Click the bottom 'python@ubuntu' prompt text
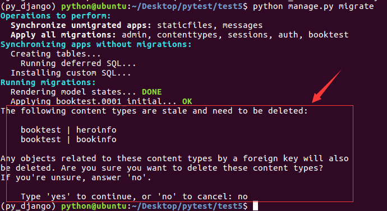The image size is (387, 211). [x=94, y=206]
